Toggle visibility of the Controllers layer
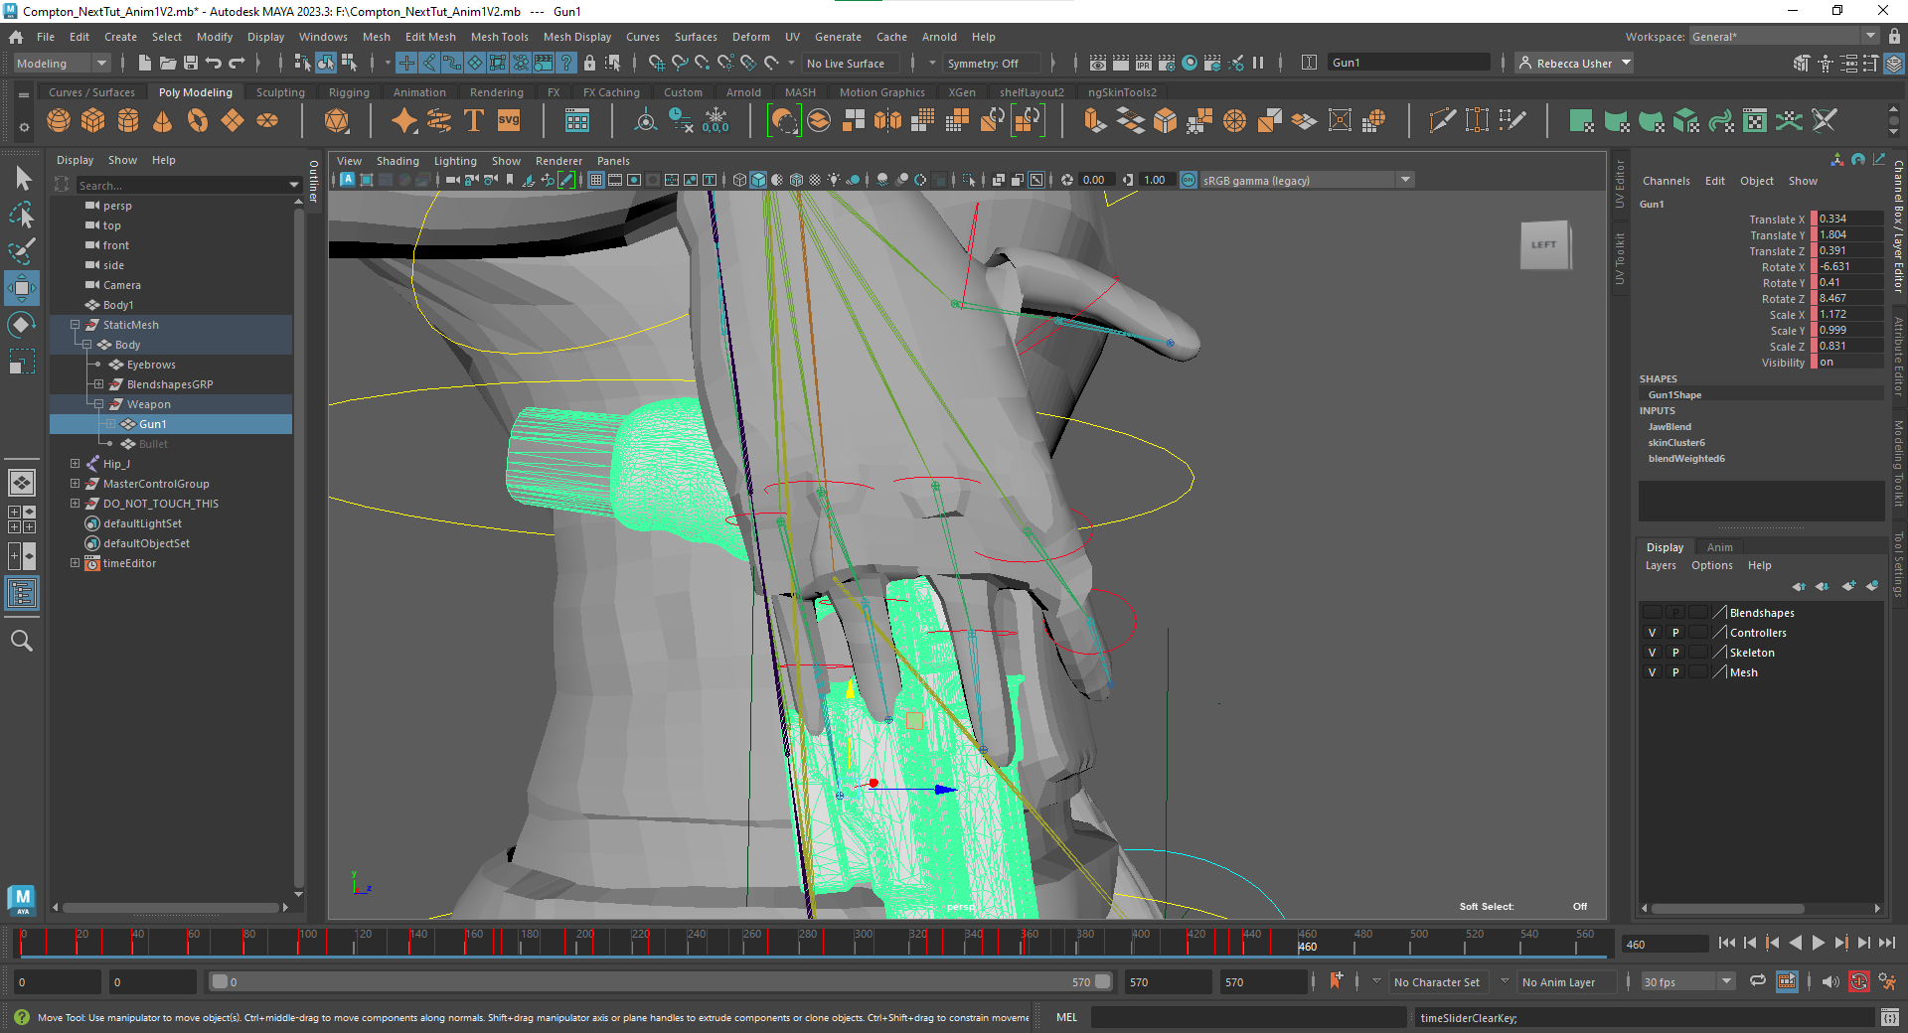 pyautogui.click(x=1652, y=633)
